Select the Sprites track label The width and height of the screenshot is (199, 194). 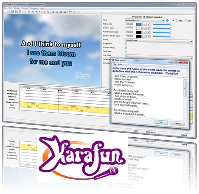pos(12,100)
